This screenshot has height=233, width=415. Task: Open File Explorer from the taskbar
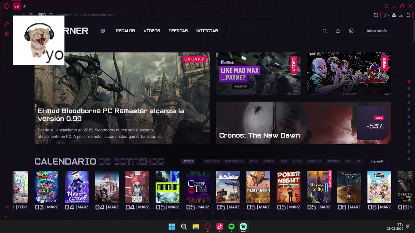click(196, 227)
